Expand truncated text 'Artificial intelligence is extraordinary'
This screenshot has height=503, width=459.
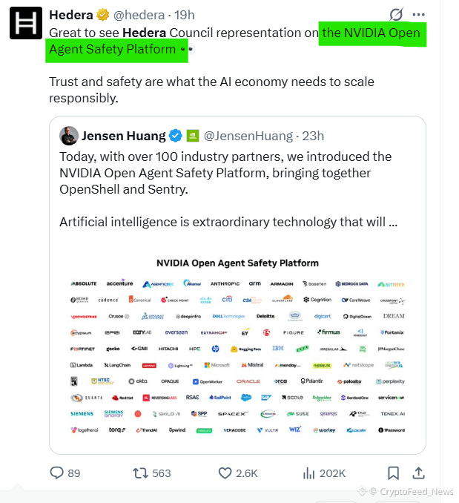(x=228, y=222)
